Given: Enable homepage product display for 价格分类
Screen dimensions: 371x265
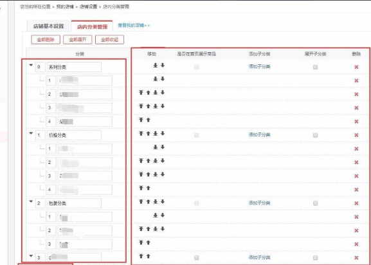Looking at the screenshot, I should (x=196, y=135).
